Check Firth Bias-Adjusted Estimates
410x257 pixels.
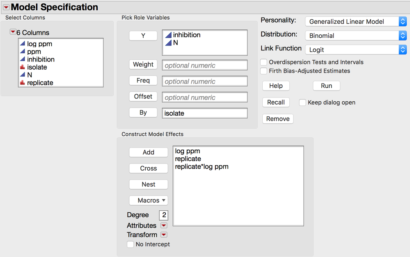(x=263, y=71)
